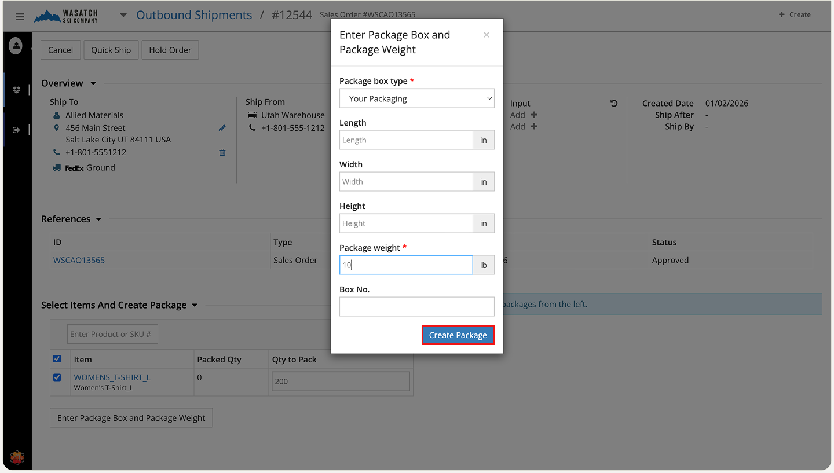The height and width of the screenshot is (473, 834).
Task: Collapse the References section
Action: click(98, 219)
